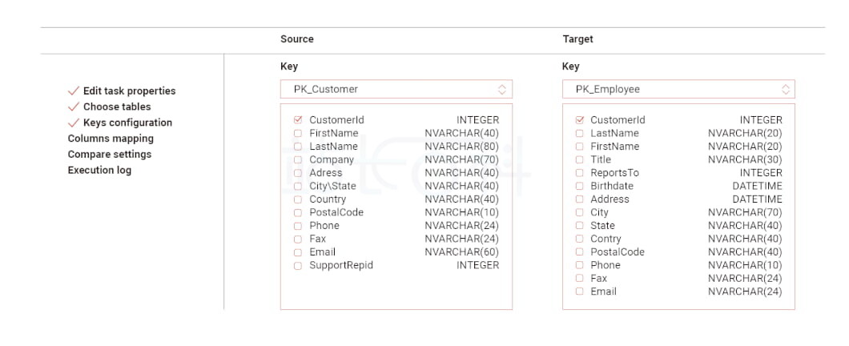Open the Compare settings step

[110, 155]
